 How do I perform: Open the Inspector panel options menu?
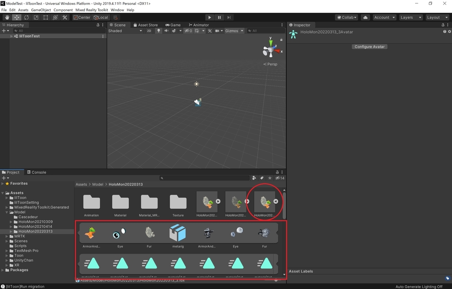click(448, 25)
